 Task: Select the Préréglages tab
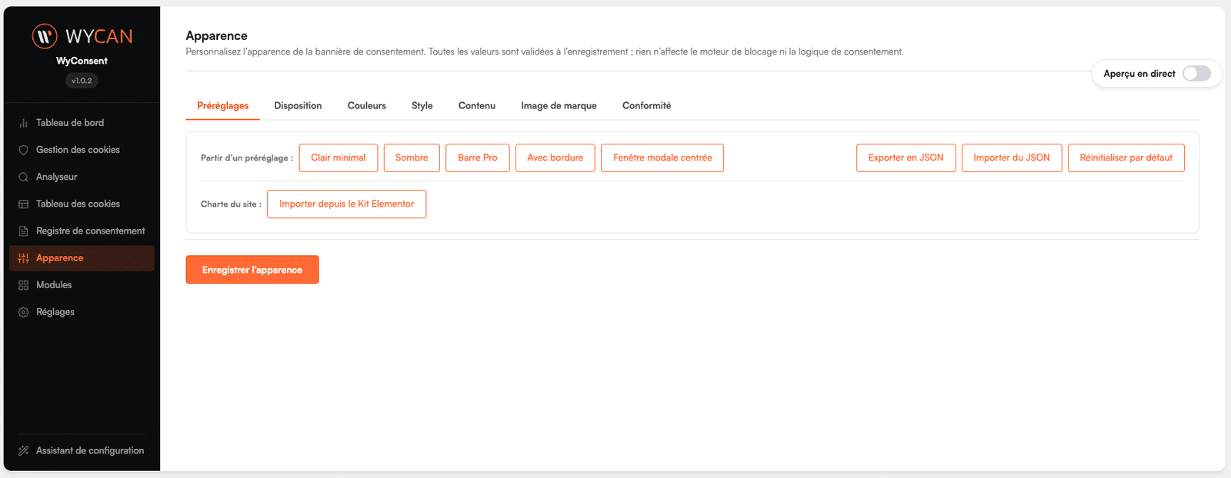coord(223,106)
